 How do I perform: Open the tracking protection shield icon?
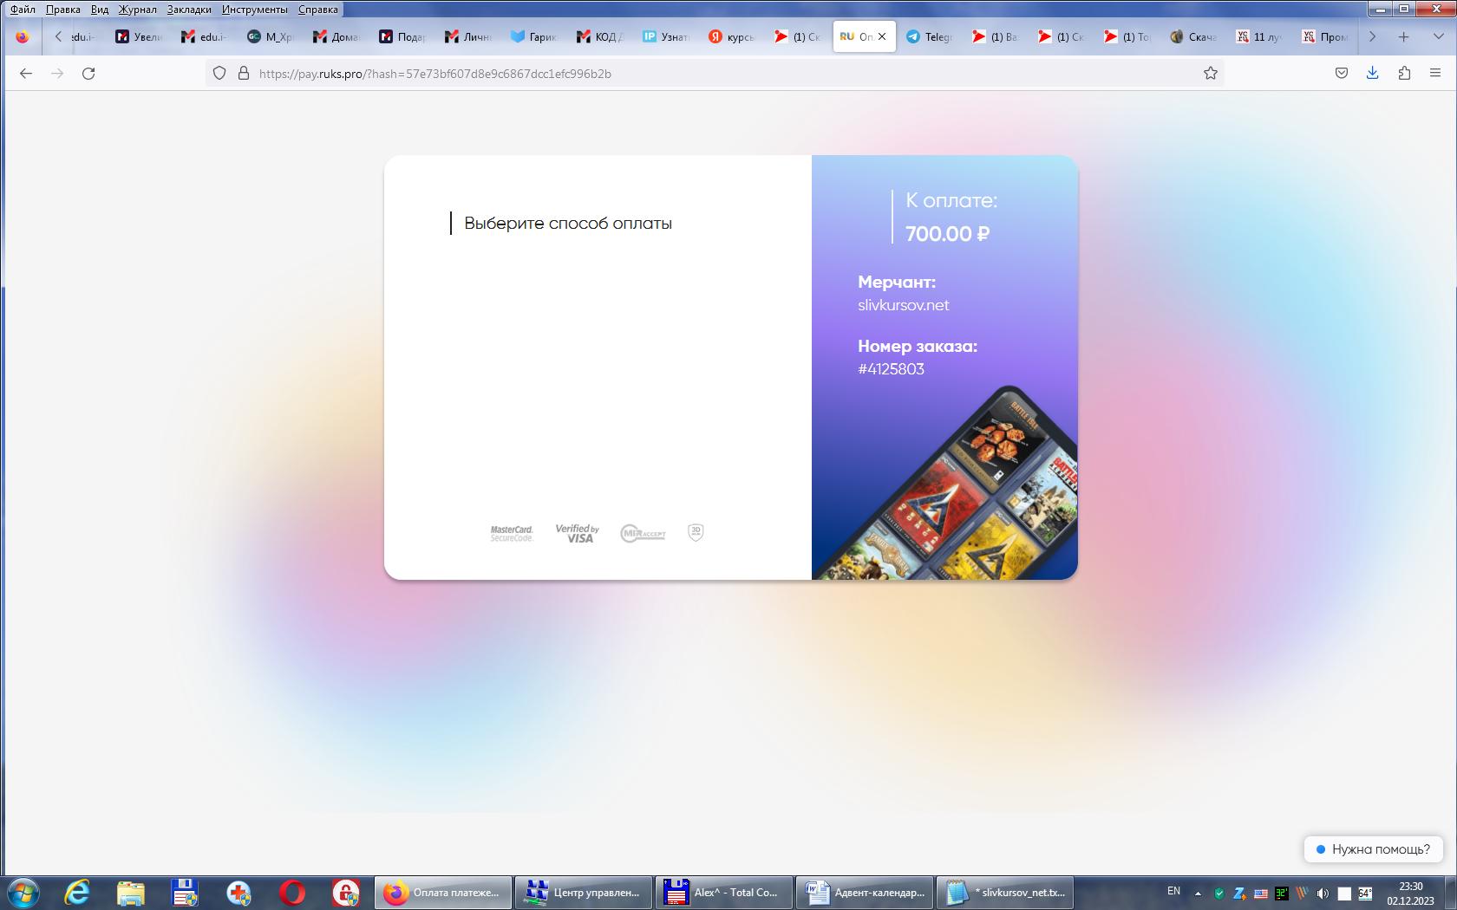(x=219, y=74)
